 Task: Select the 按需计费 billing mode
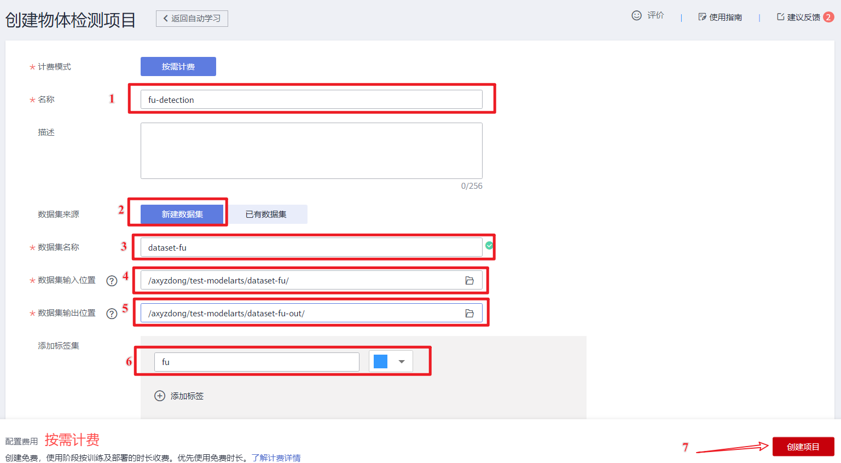tap(178, 67)
